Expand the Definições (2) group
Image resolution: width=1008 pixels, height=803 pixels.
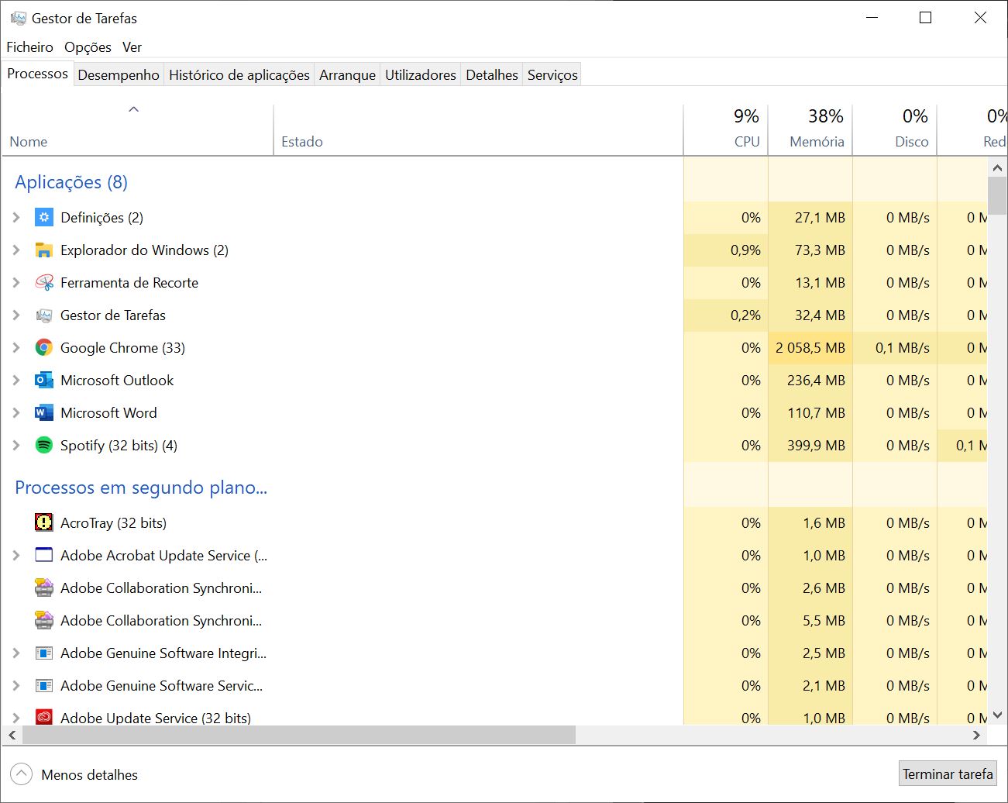click(16, 218)
